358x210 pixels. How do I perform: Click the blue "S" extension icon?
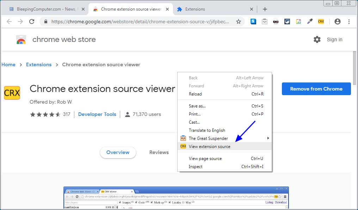click(x=253, y=21)
